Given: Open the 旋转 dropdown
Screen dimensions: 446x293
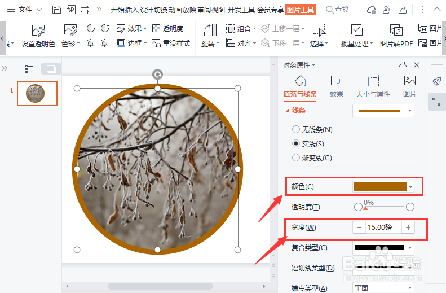Looking at the screenshot, I should (210, 36).
